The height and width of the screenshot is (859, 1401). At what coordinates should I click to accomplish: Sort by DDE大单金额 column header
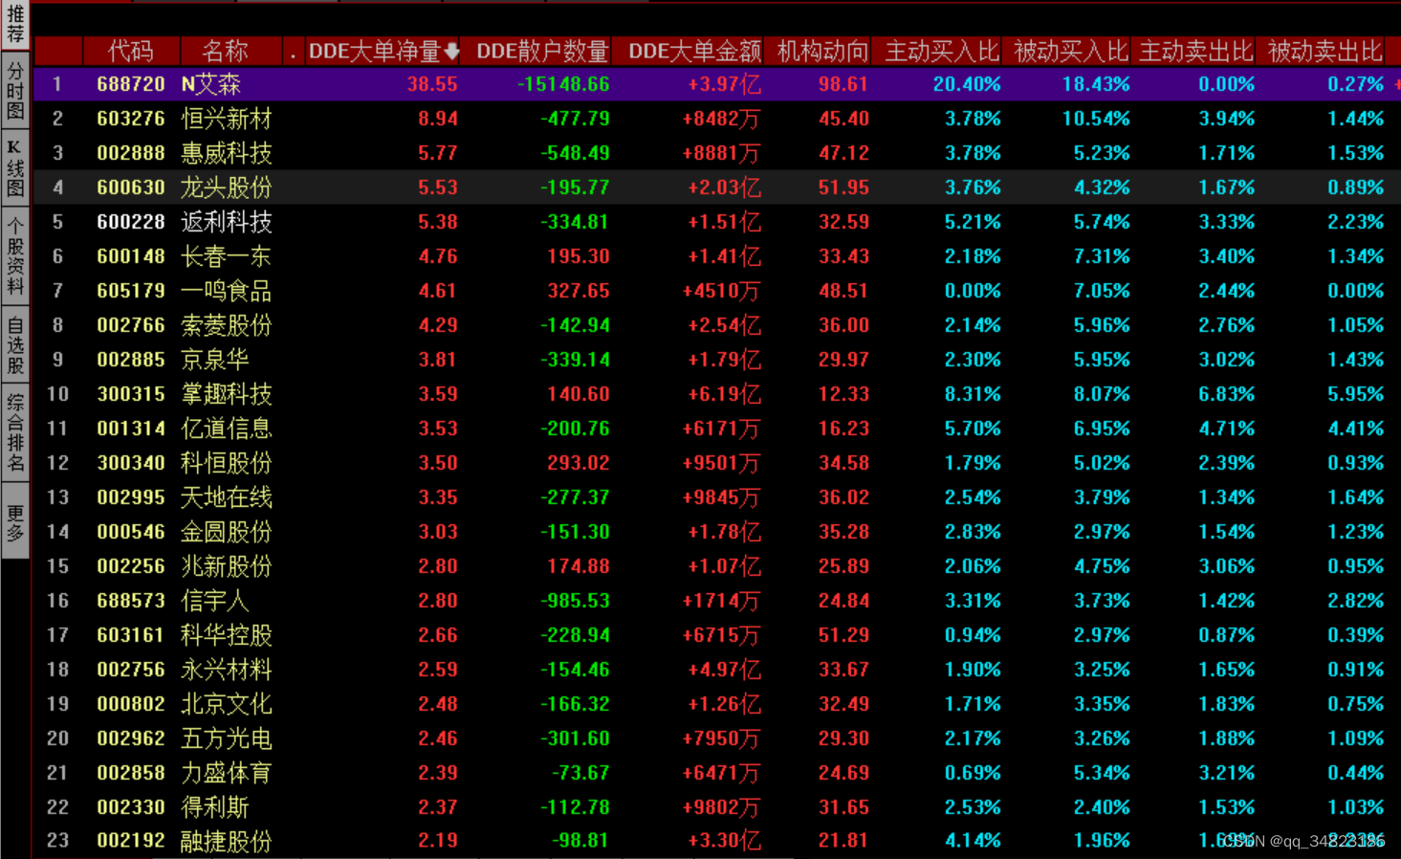coord(694,51)
